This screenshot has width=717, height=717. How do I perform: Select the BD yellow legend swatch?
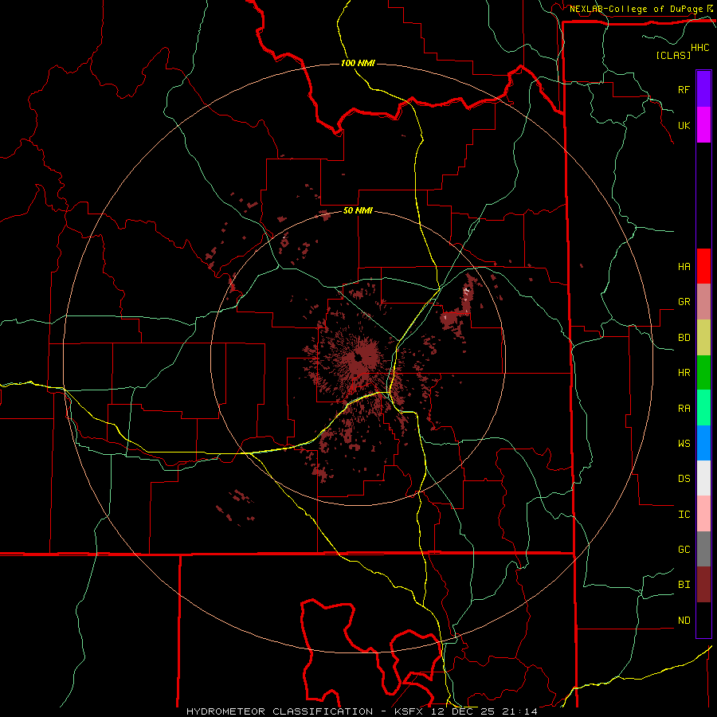(x=703, y=338)
